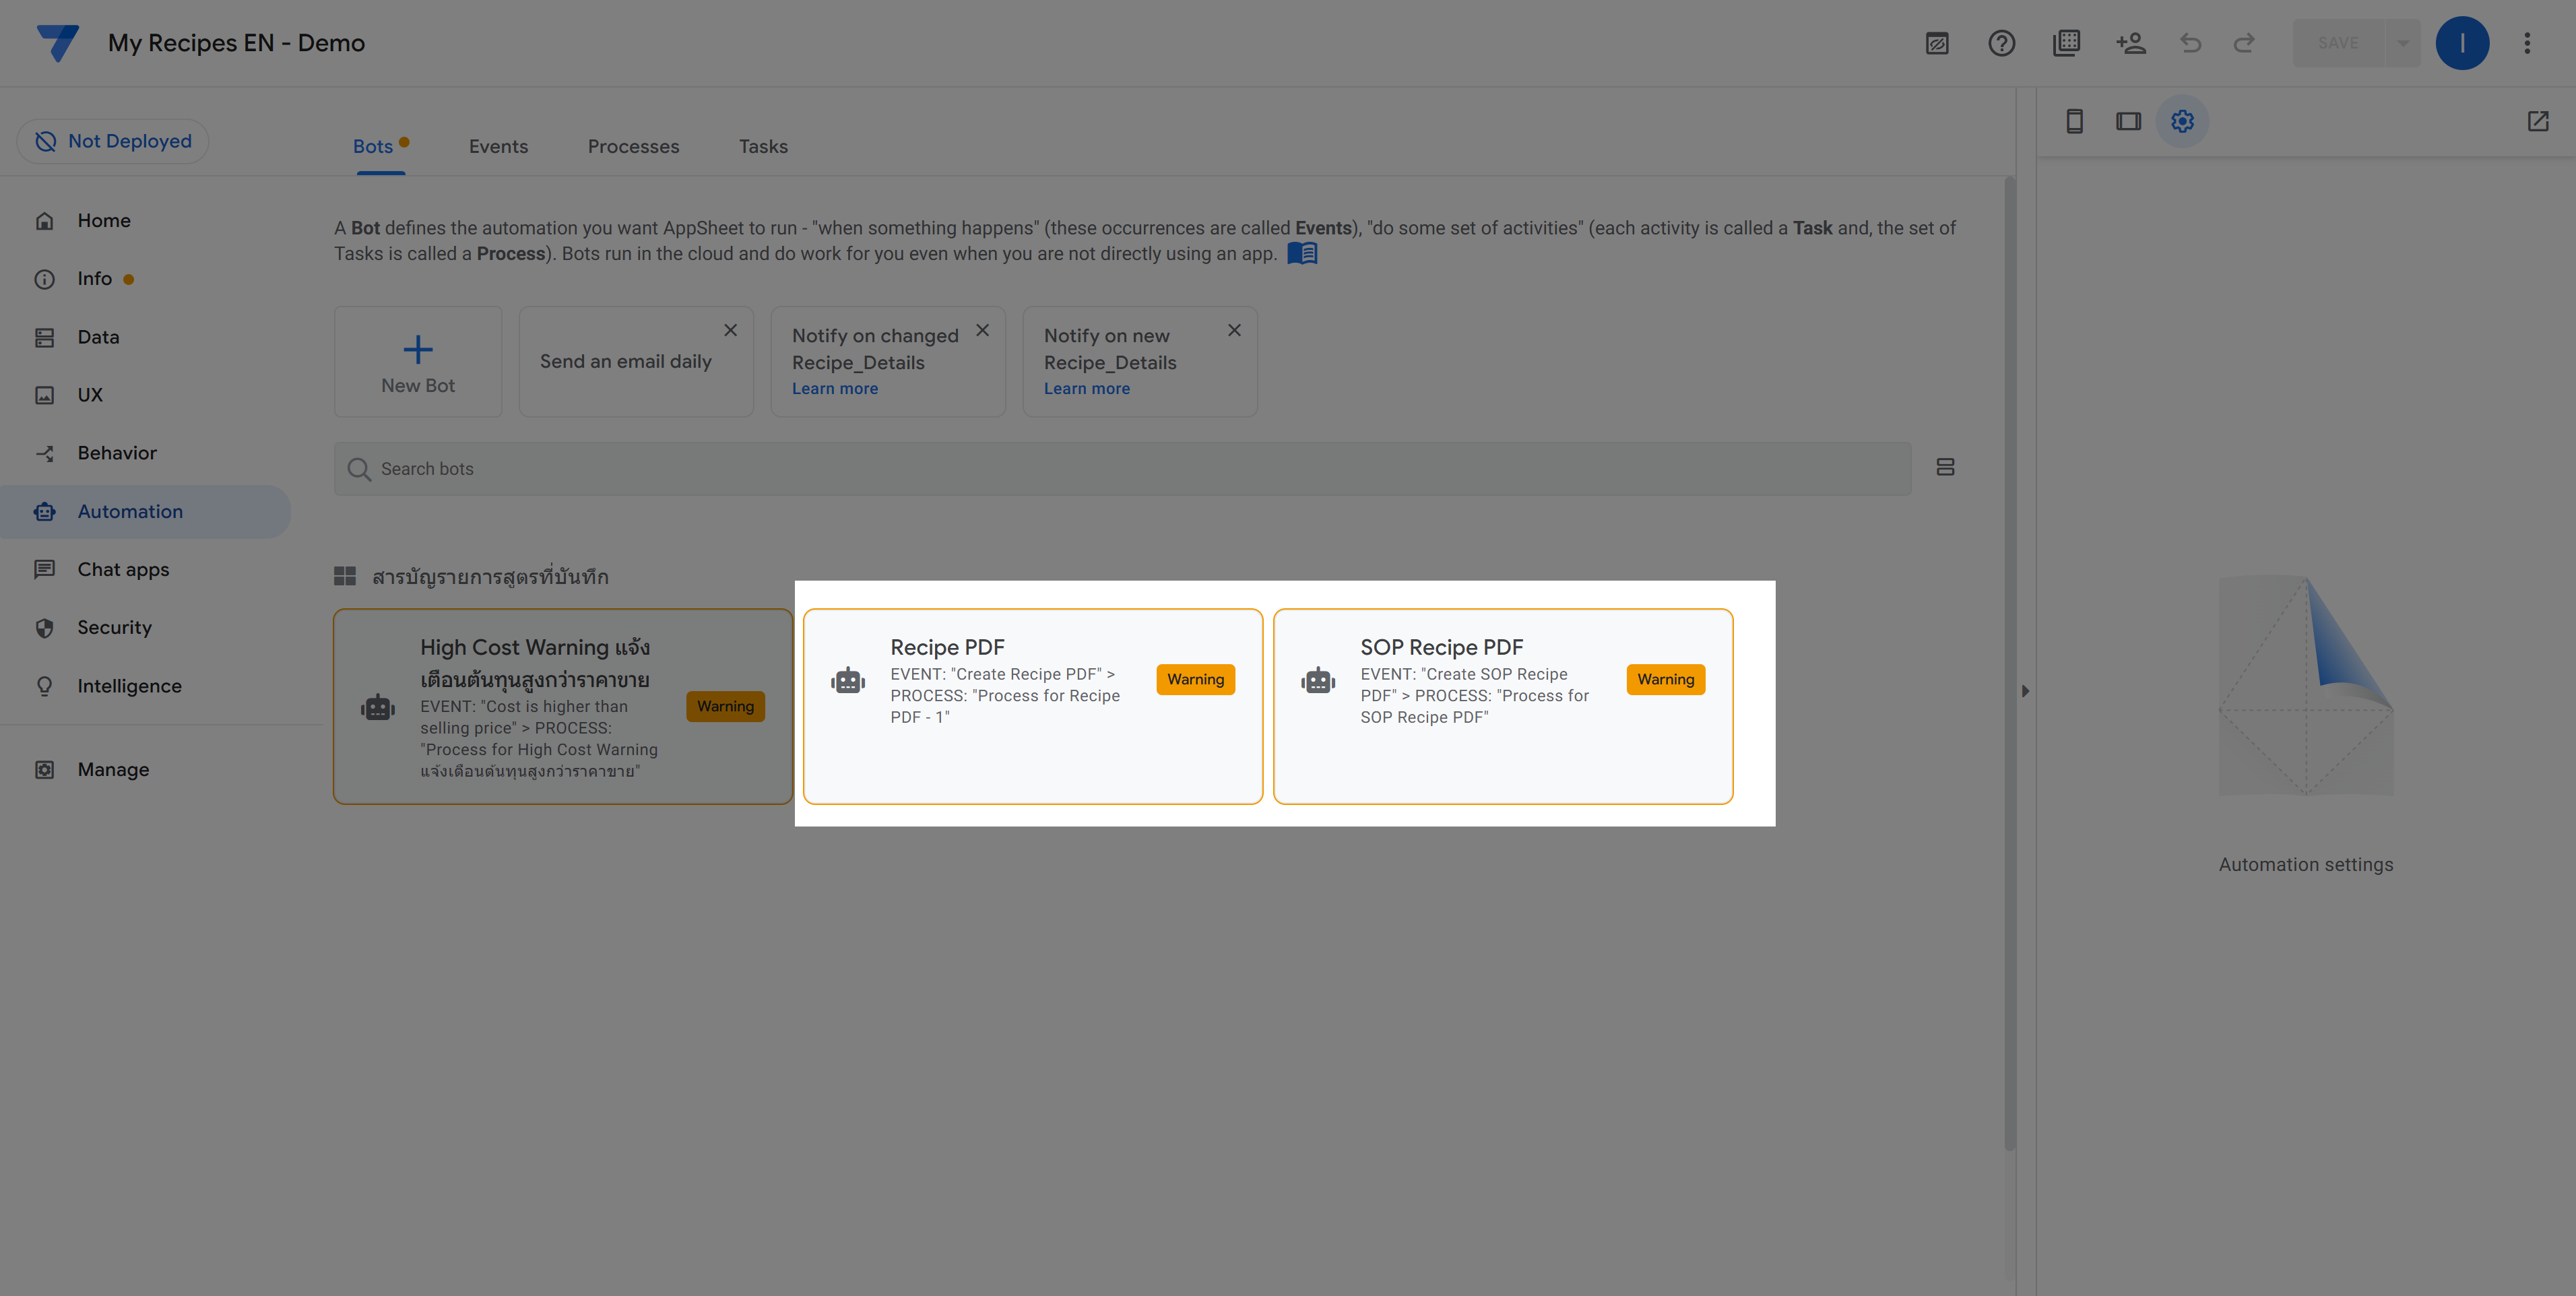Click the Not Deployed status button
The image size is (2576, 1296).
click(113, 141)
